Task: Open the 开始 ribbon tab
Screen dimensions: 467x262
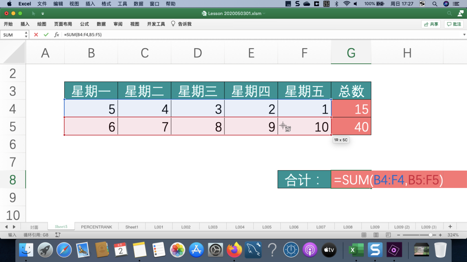Action: click(x=8, y=24)
